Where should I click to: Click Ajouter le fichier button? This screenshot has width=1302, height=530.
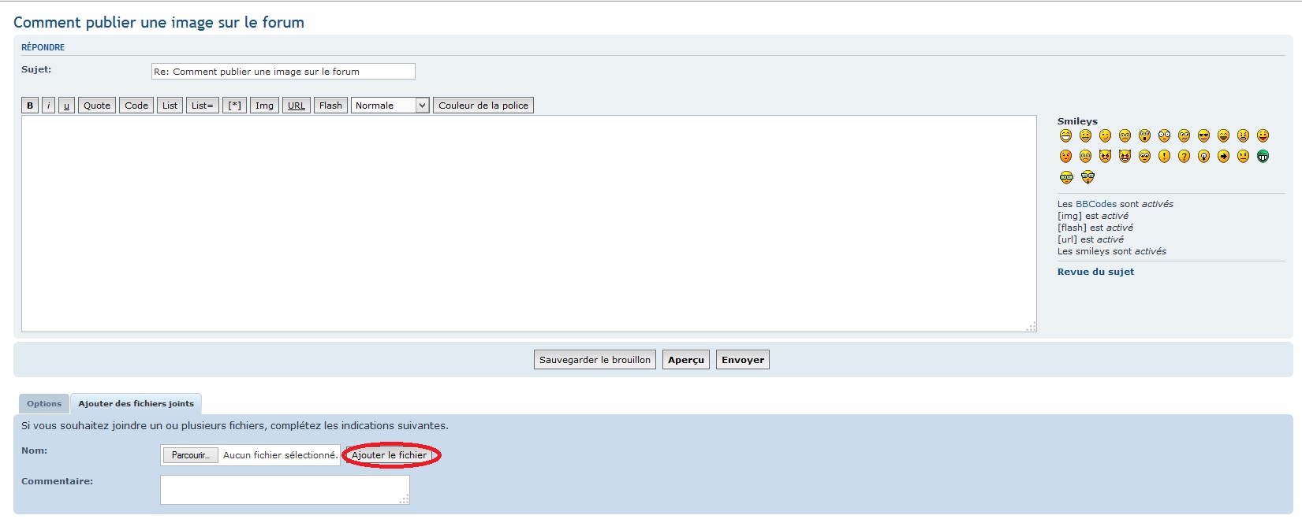pyautogui.click(x=390, y=455)
